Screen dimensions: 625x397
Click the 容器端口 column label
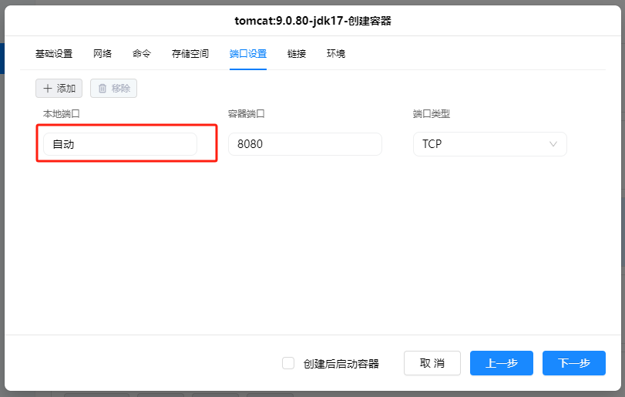click(247, 114)
